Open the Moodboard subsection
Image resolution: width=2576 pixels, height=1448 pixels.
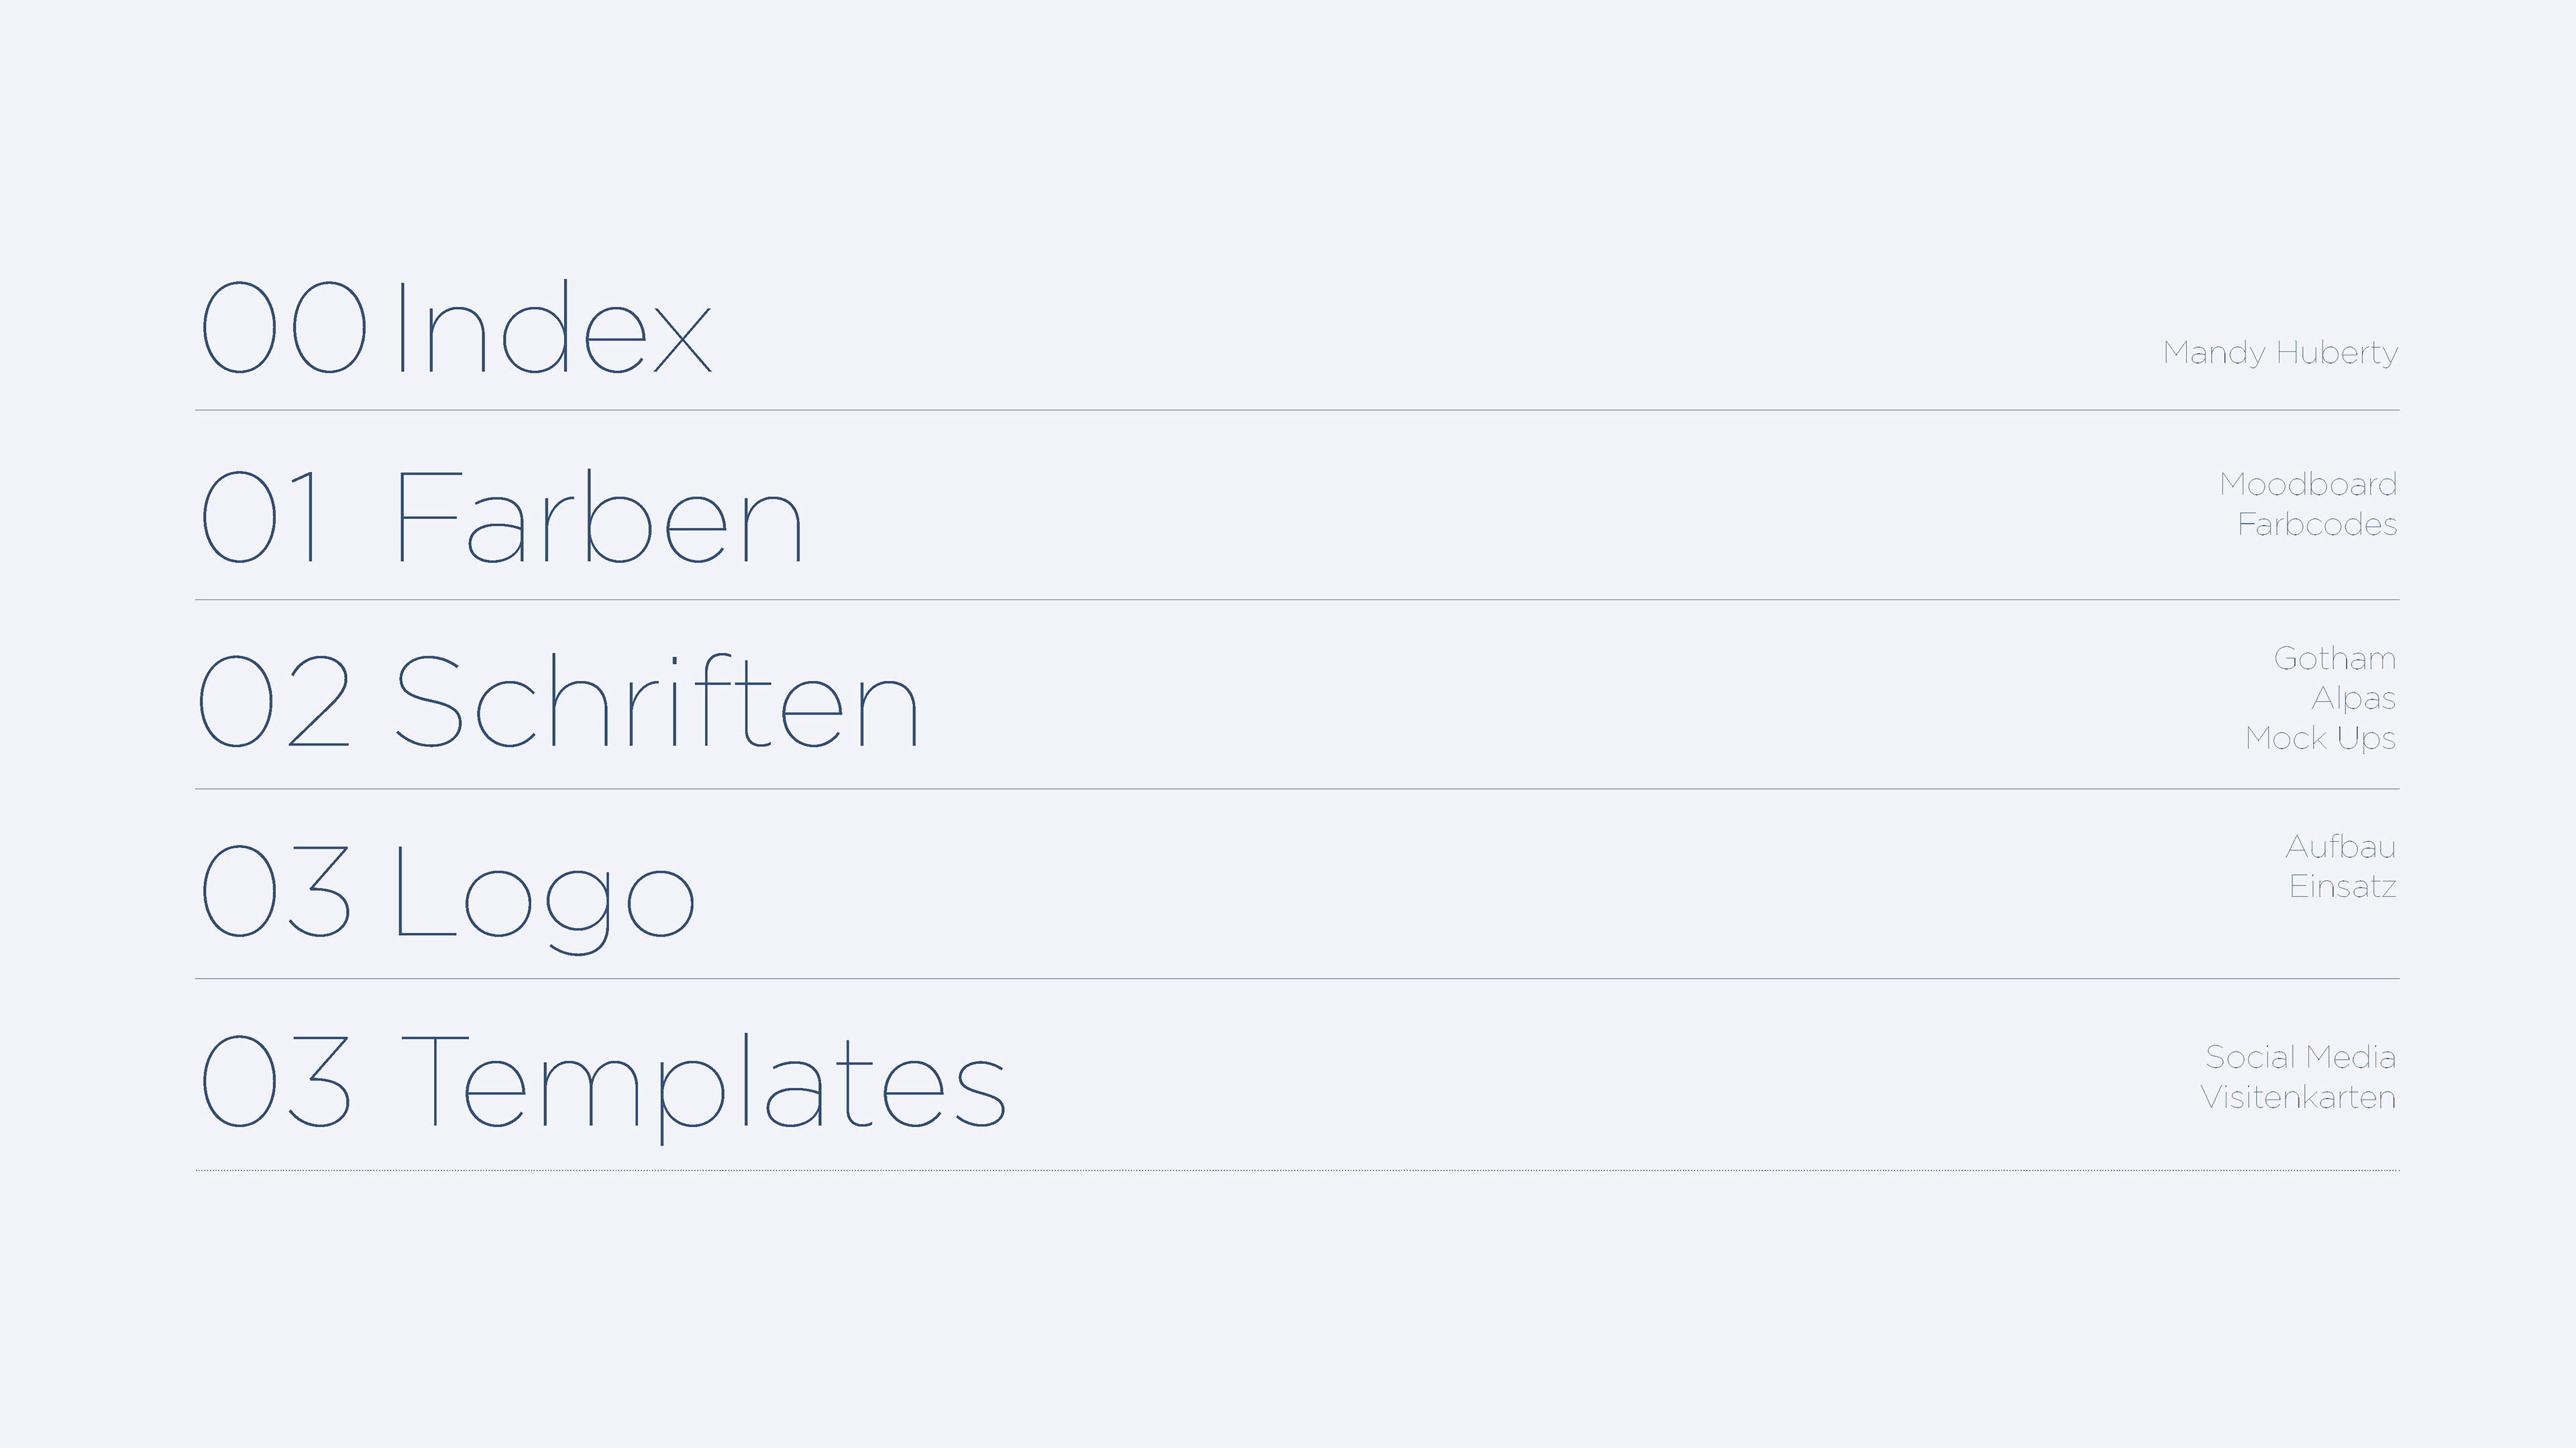pyautogui.click(x=2308, y=485)
